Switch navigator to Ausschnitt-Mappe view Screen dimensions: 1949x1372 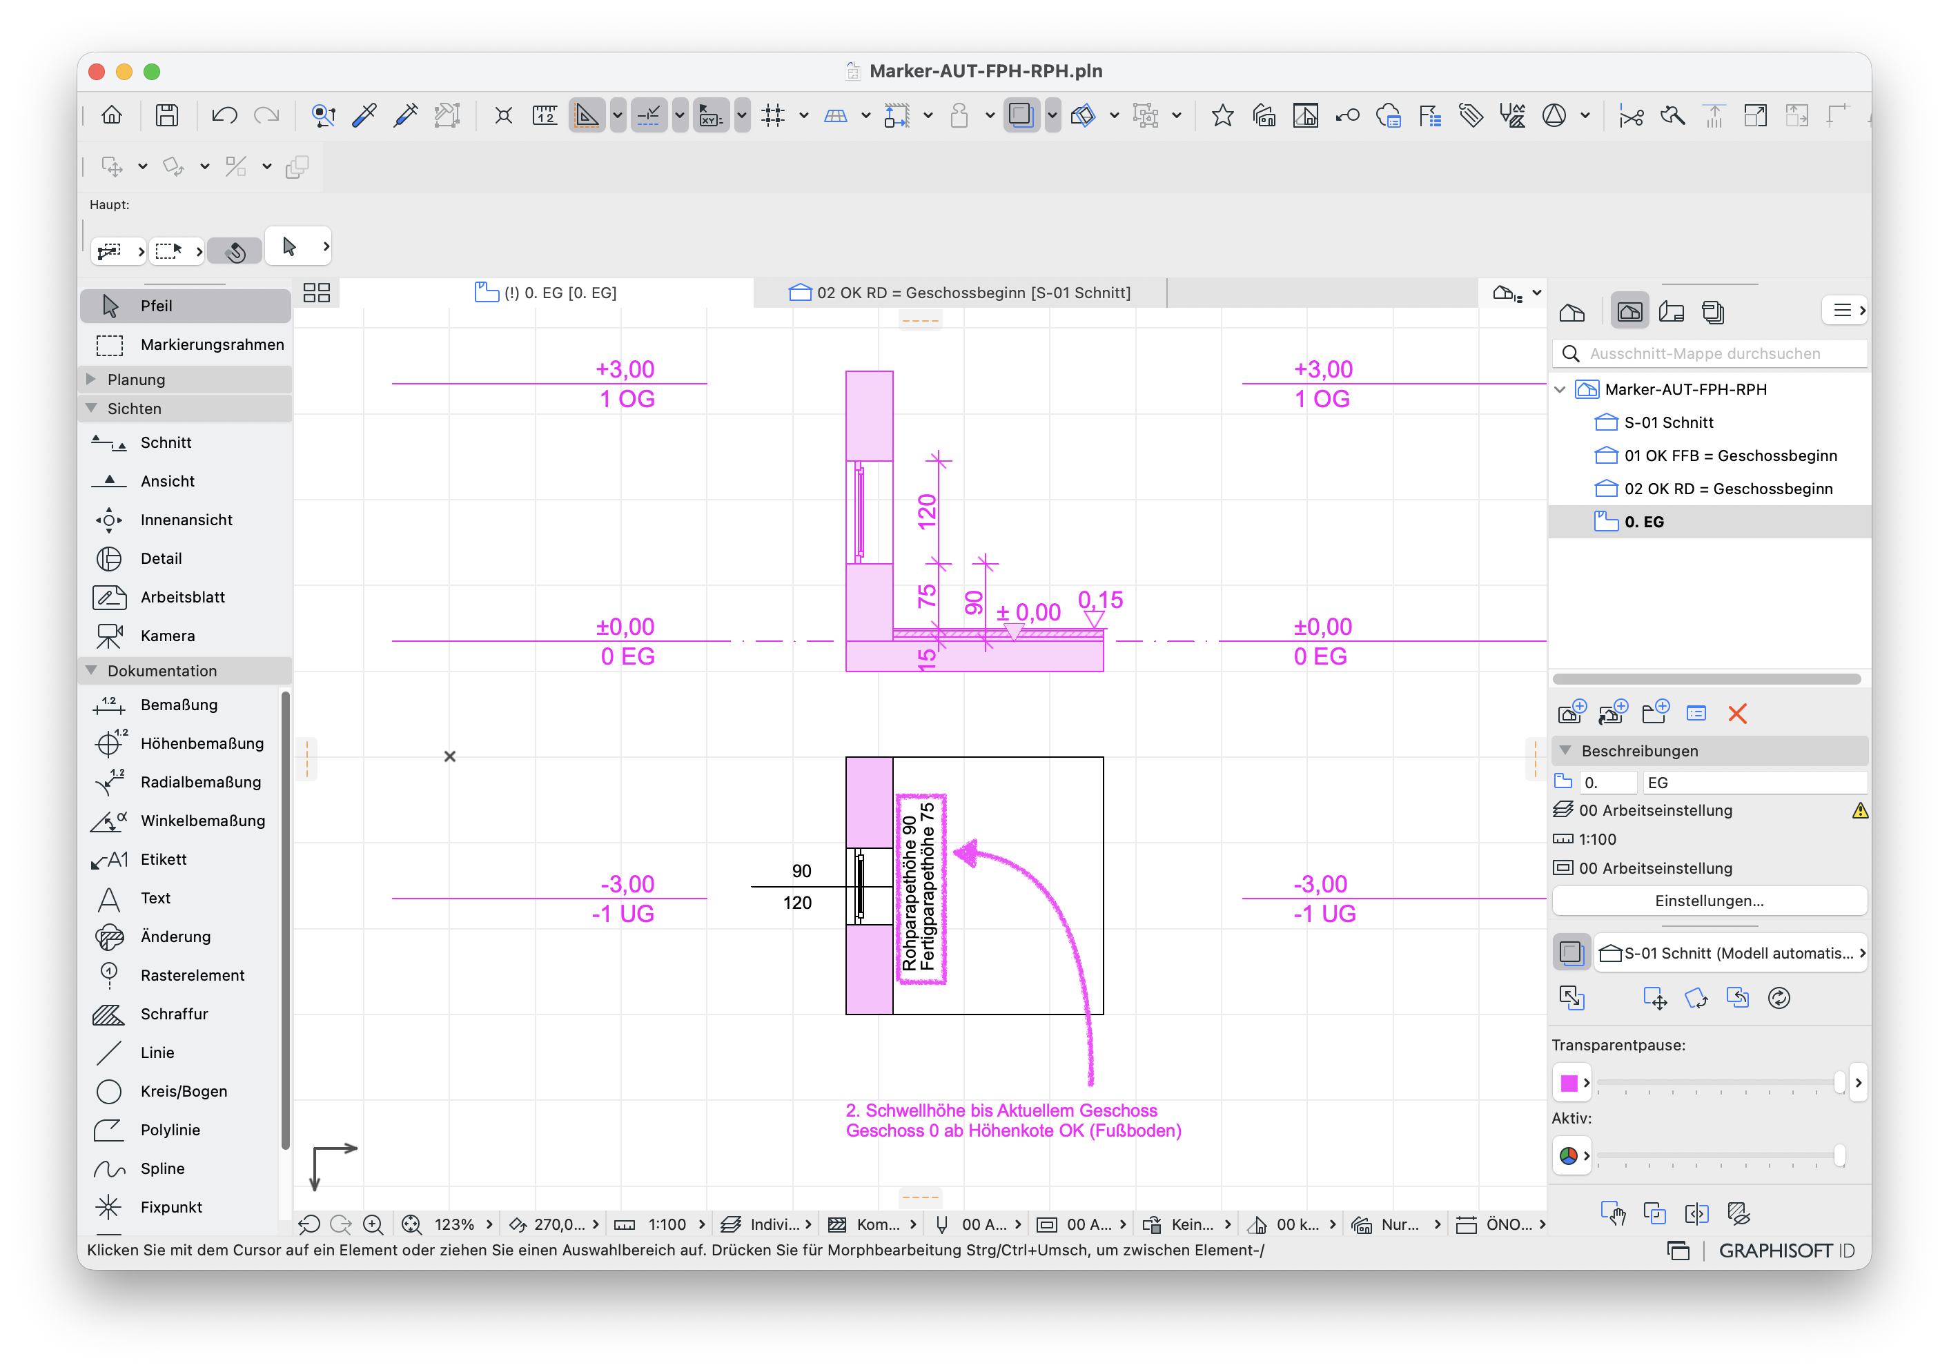(x=1630, y=311)
